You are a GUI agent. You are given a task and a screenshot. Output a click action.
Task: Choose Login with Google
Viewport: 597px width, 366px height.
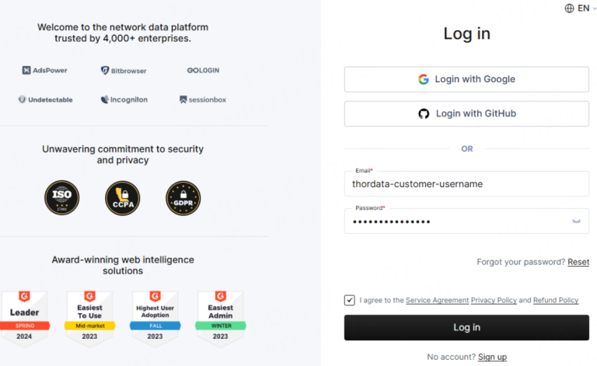(466, 79)
